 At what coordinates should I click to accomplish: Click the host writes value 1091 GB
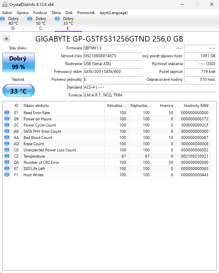200,56
